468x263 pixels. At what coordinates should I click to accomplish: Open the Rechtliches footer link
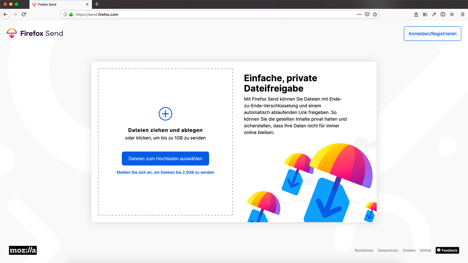tap(364, 250)
